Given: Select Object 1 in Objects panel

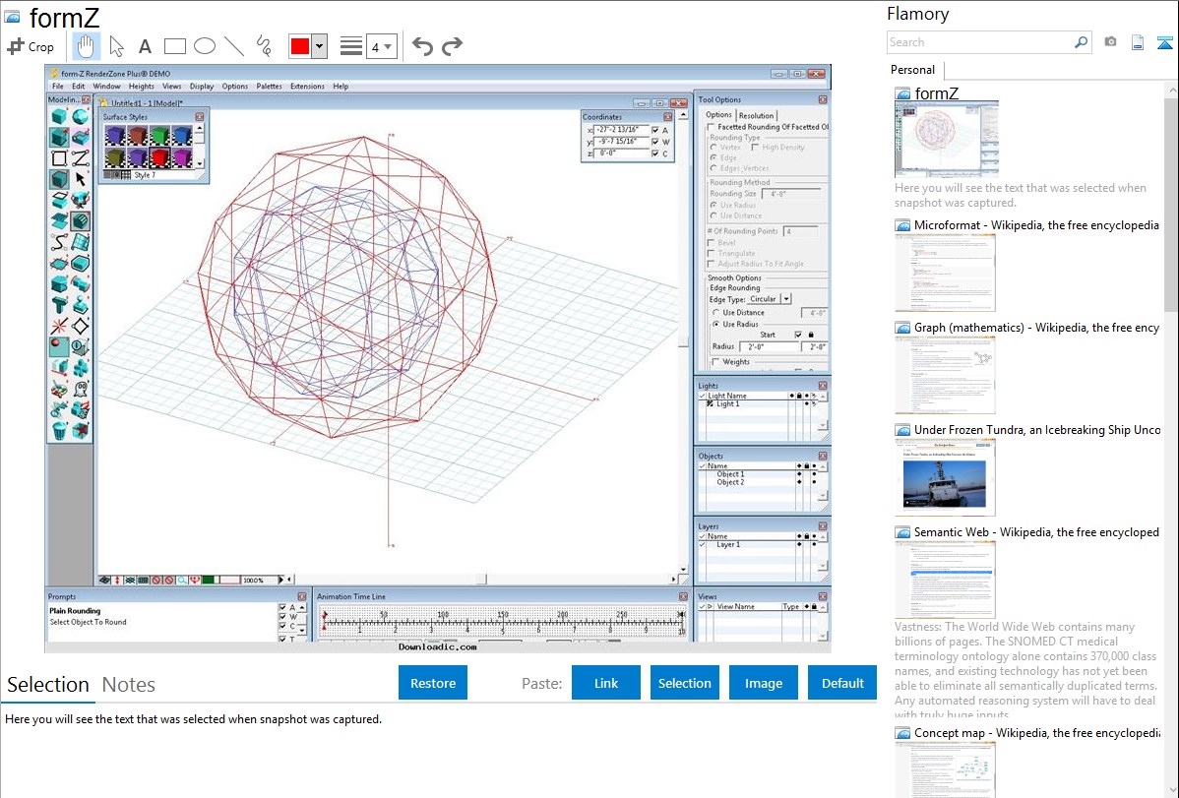Looking at the screenshot, I should [x=730, y=474].
